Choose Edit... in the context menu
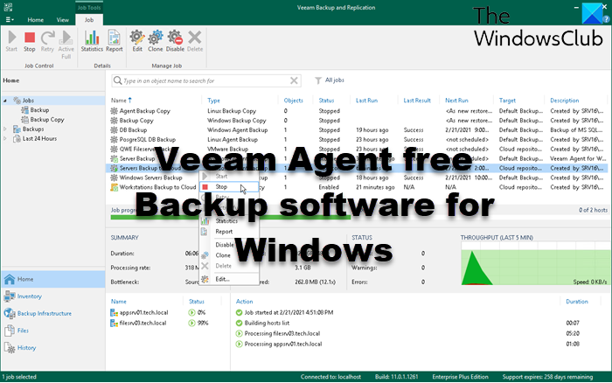 coord(229,279)
